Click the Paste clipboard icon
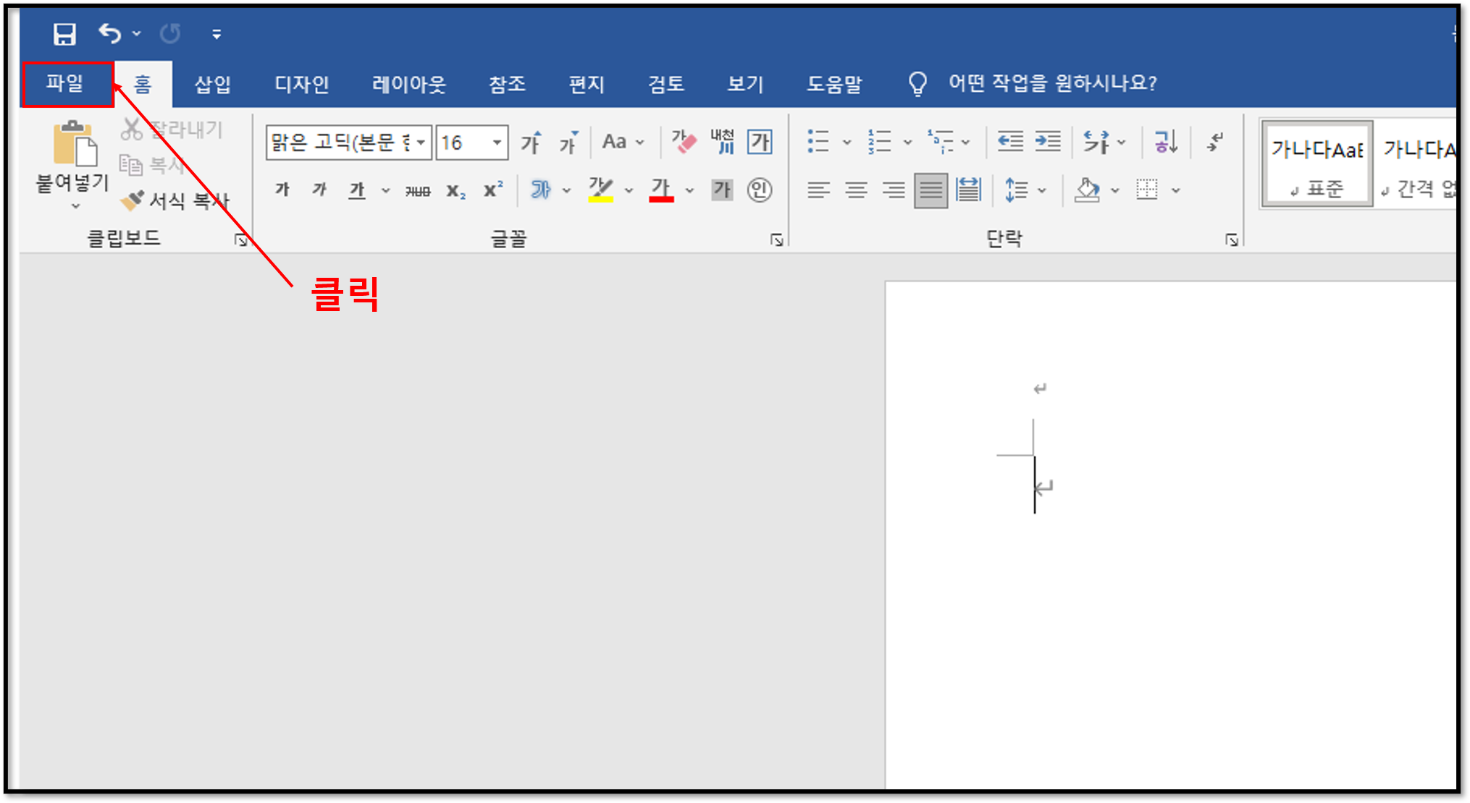The width and height of the screenshot is (1470, 803). click(x=73, y=144)
